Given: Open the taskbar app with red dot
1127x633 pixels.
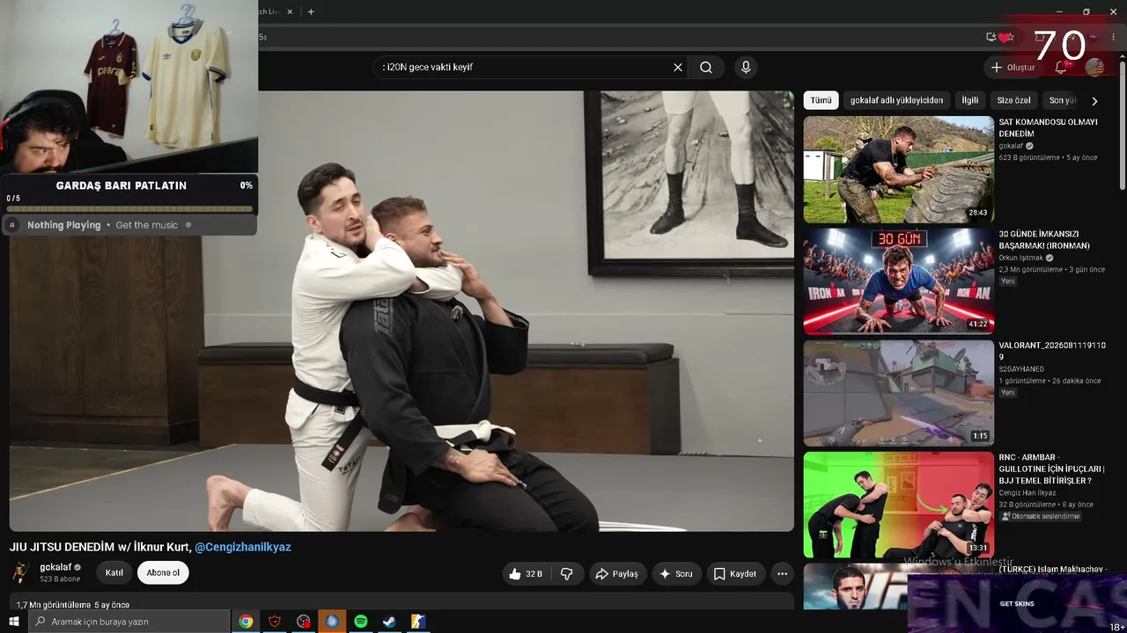Looking at the screenshot, I should pos(304,622).
